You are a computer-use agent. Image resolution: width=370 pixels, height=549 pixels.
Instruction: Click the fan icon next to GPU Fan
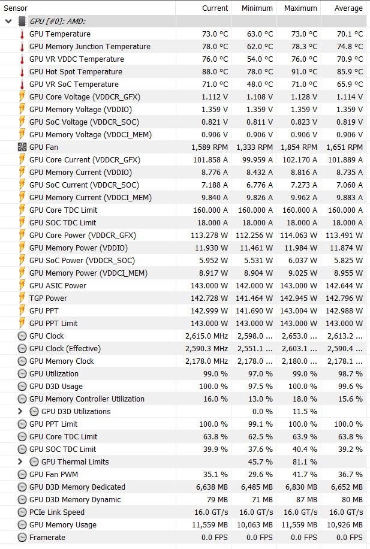click(22, 147)
